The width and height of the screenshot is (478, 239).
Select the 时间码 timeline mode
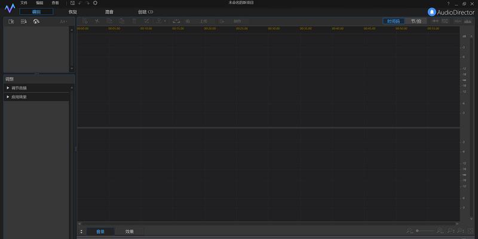[x=394, y=21]
